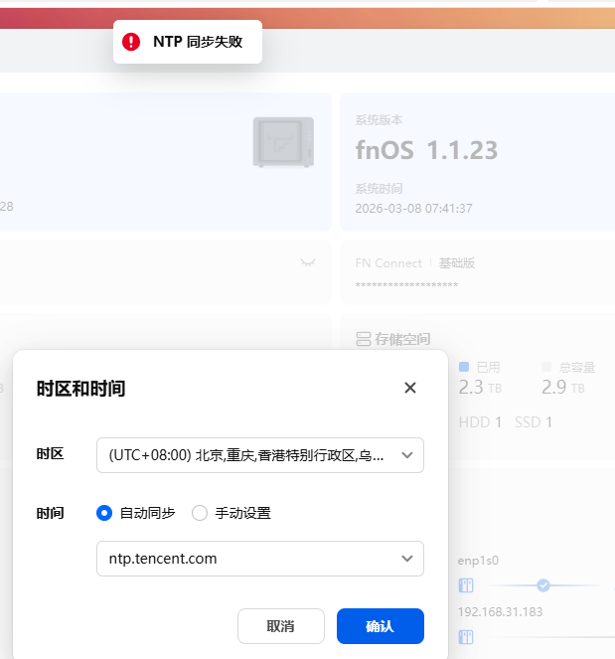Select the 自动同步 radio button
This screenshot has width=615, height=659.
click(x=104, y=513)
